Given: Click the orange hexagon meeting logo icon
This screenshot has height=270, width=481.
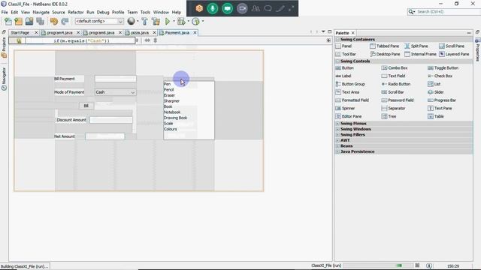Looking at the screenshot, I should coord(199,8).
